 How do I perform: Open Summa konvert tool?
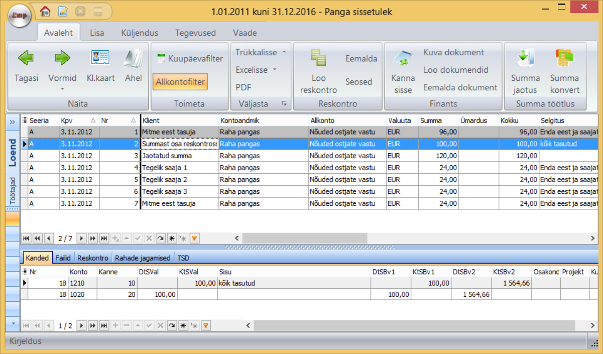pos(564,59)
